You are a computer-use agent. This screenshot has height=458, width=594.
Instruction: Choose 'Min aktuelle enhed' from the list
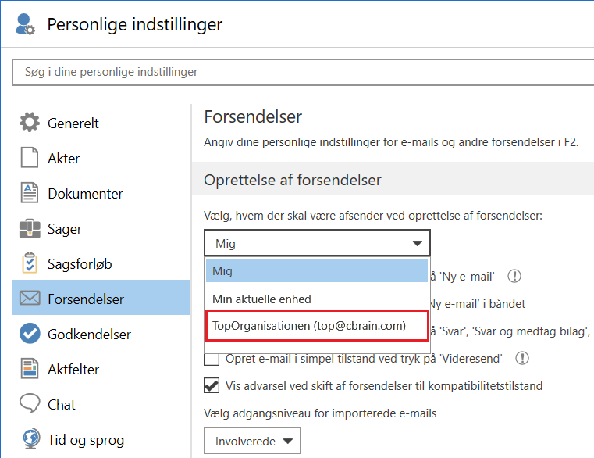(261, 299)
